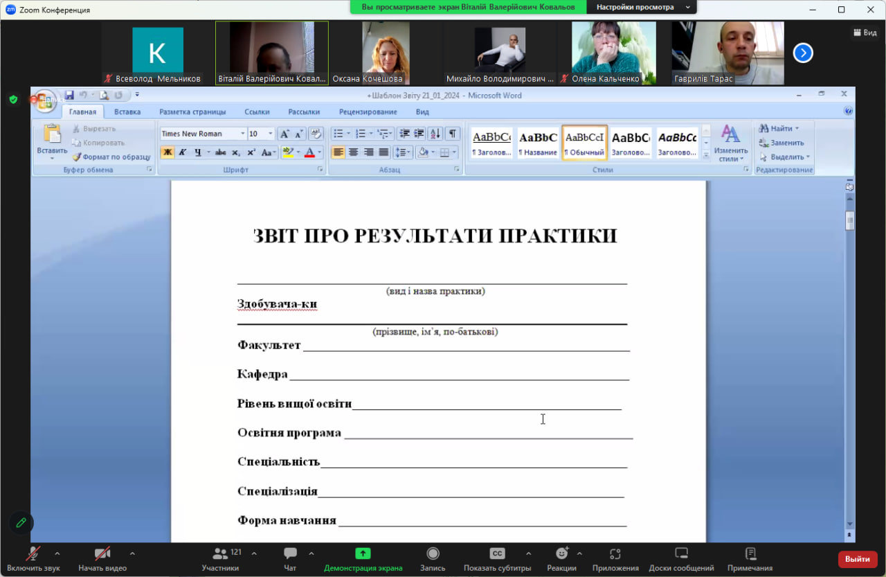The image size is (886, 577).
Task: Click the Word Office button orb
Action: coord(46,101)
